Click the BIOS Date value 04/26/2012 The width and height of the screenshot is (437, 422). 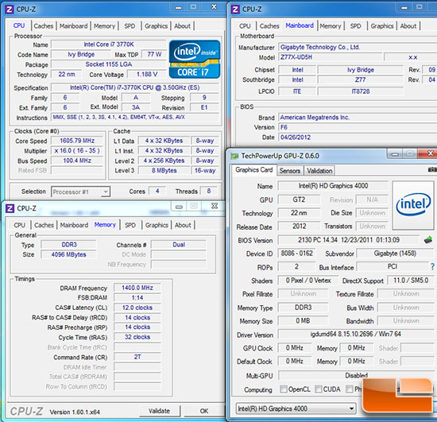pyautogui.click(x=358, y=137)
